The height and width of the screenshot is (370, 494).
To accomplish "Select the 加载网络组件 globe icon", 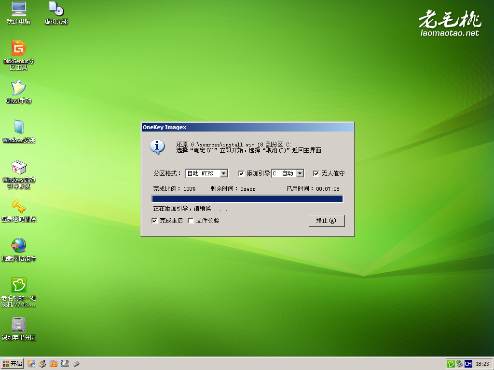I will 19,250.
